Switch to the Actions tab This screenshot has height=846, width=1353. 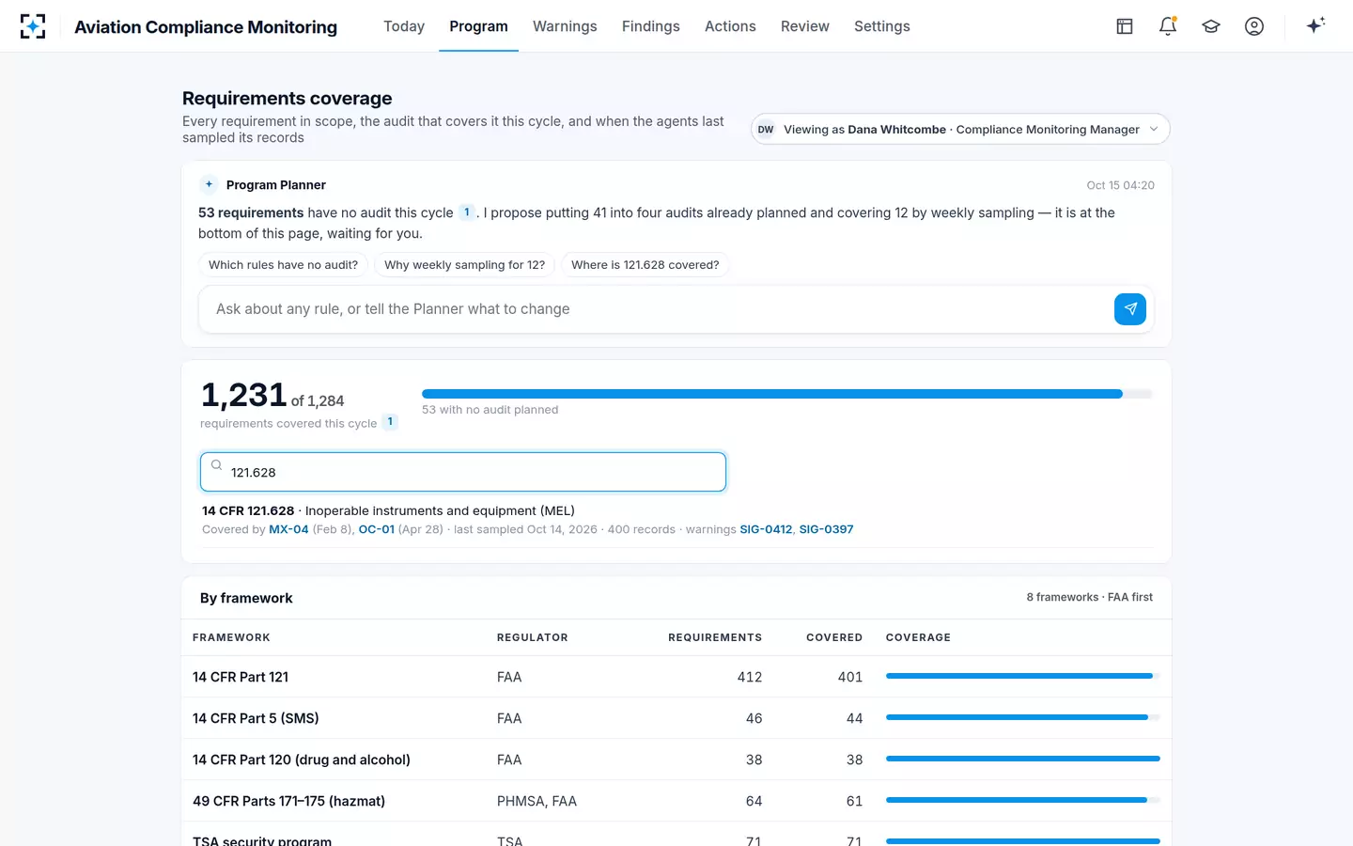coord(730,26)
